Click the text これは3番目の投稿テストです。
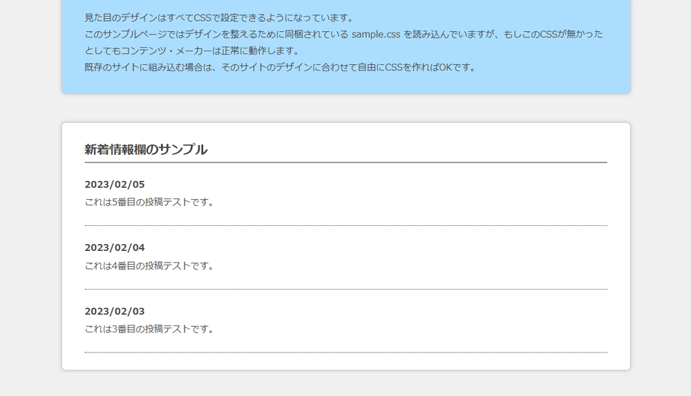 pyautogui.click(x=150, y=329)
